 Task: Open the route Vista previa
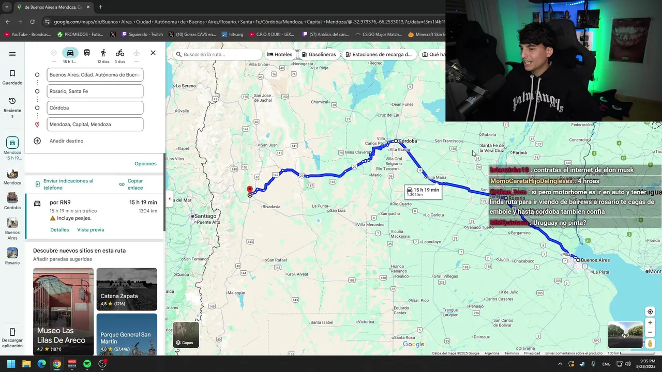point(91,229)
